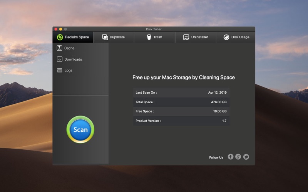Switch to the Reclaim Space tab

(x=73, y=37)
